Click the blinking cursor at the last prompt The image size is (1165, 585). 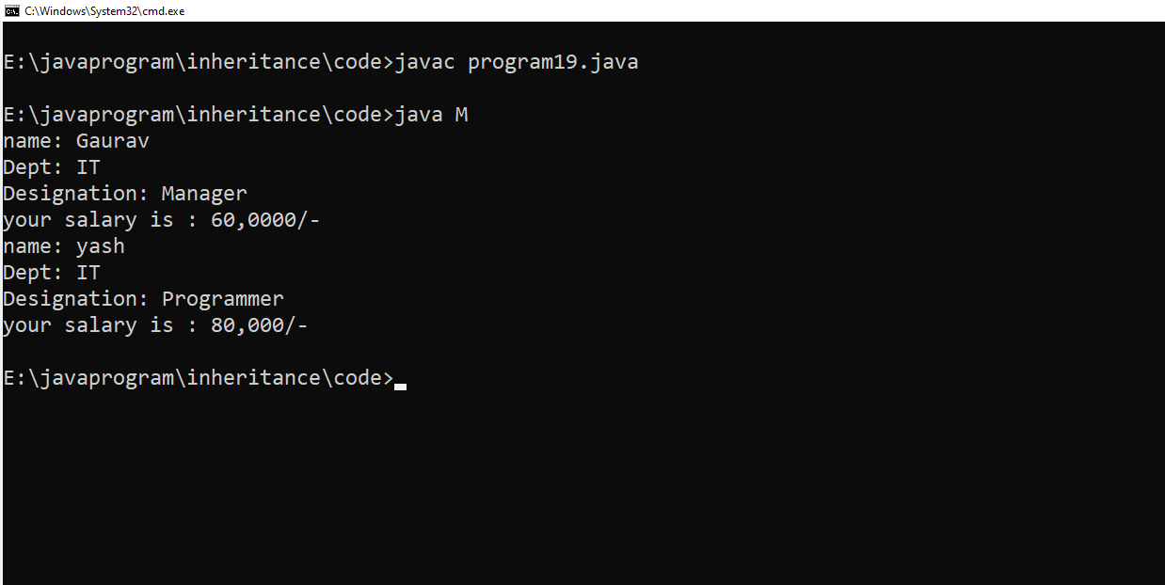(401, 385)
